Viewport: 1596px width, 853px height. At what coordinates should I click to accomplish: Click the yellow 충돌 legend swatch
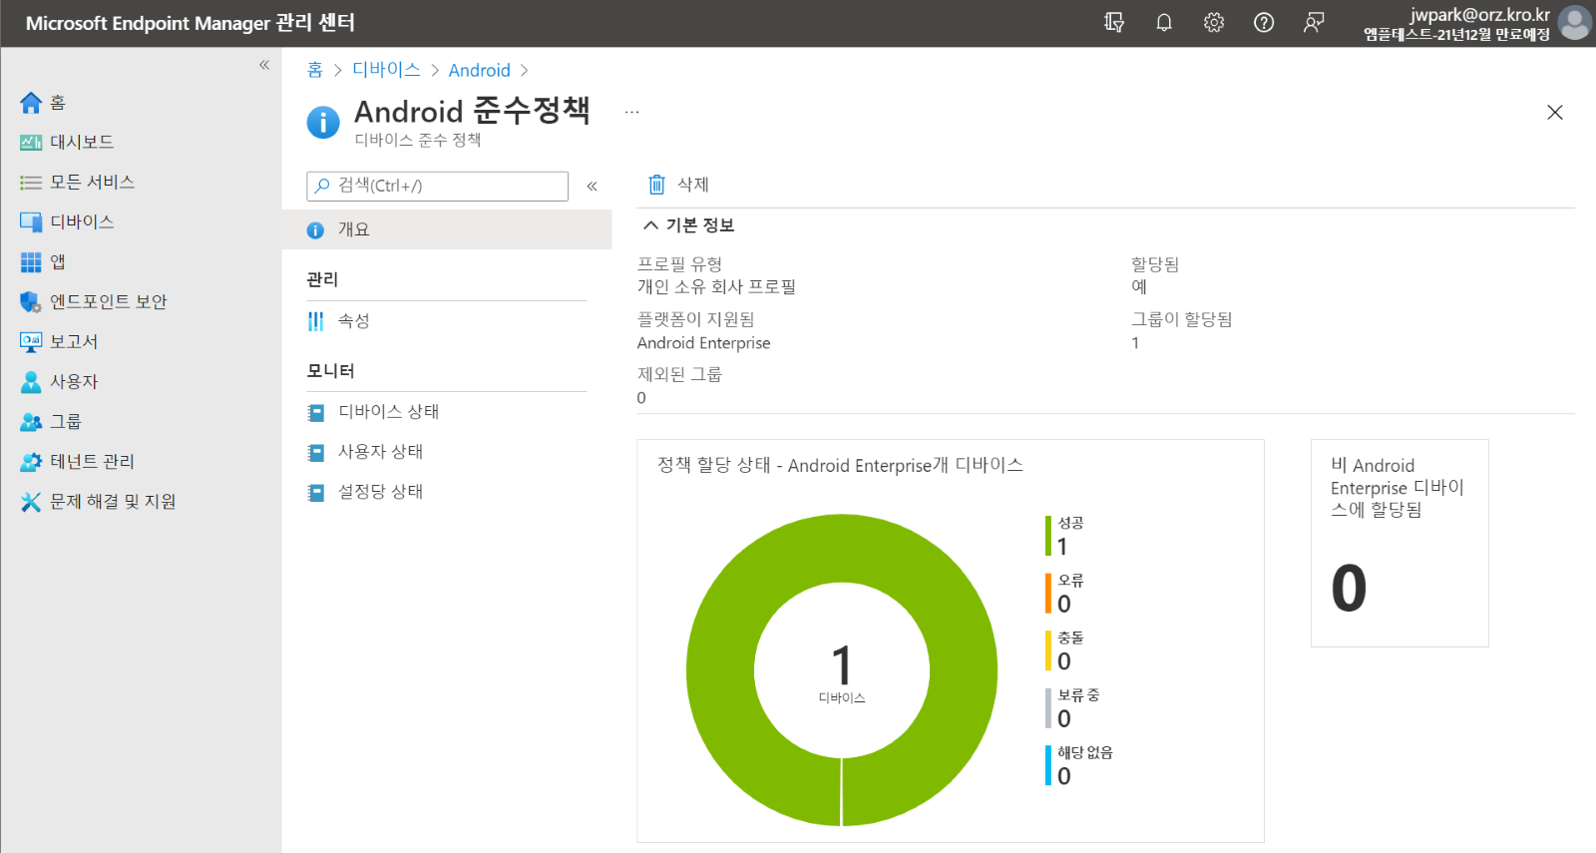[1048, 650]
